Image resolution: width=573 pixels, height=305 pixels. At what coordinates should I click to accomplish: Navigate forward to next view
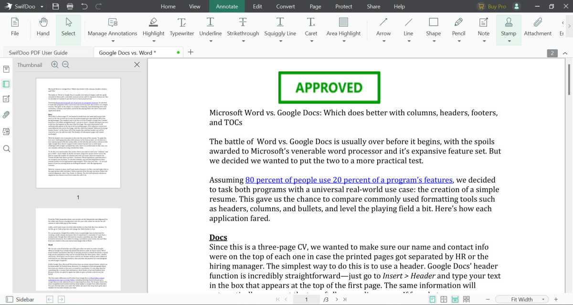pyautogui.click(x=61, y=299)
